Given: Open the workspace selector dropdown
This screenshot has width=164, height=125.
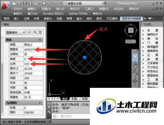Looking at the screenshot, I should pyautogui.click(x=84, y=4).
